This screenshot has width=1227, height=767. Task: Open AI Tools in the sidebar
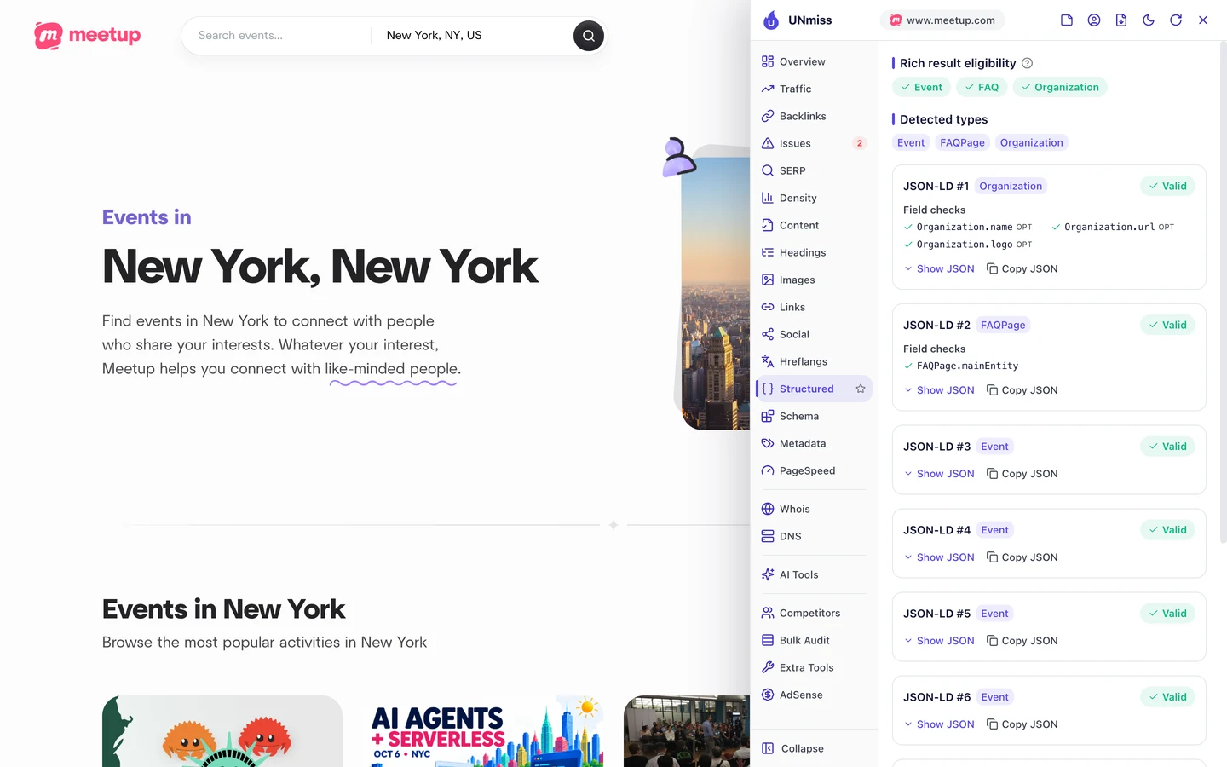pyautogui.click(x=814, y=574)
